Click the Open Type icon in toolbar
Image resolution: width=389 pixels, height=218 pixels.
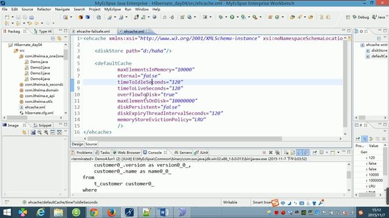click(292, 17)
